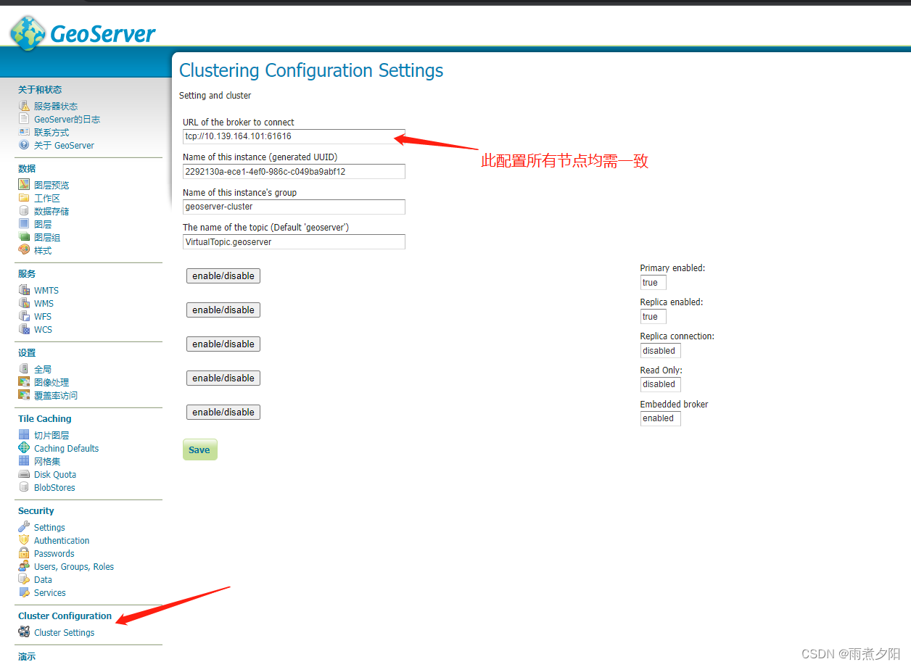The image size is (911, 667).
Task: Click the 图层预览 layer preview icon
Action: click(x=24, y=185)
